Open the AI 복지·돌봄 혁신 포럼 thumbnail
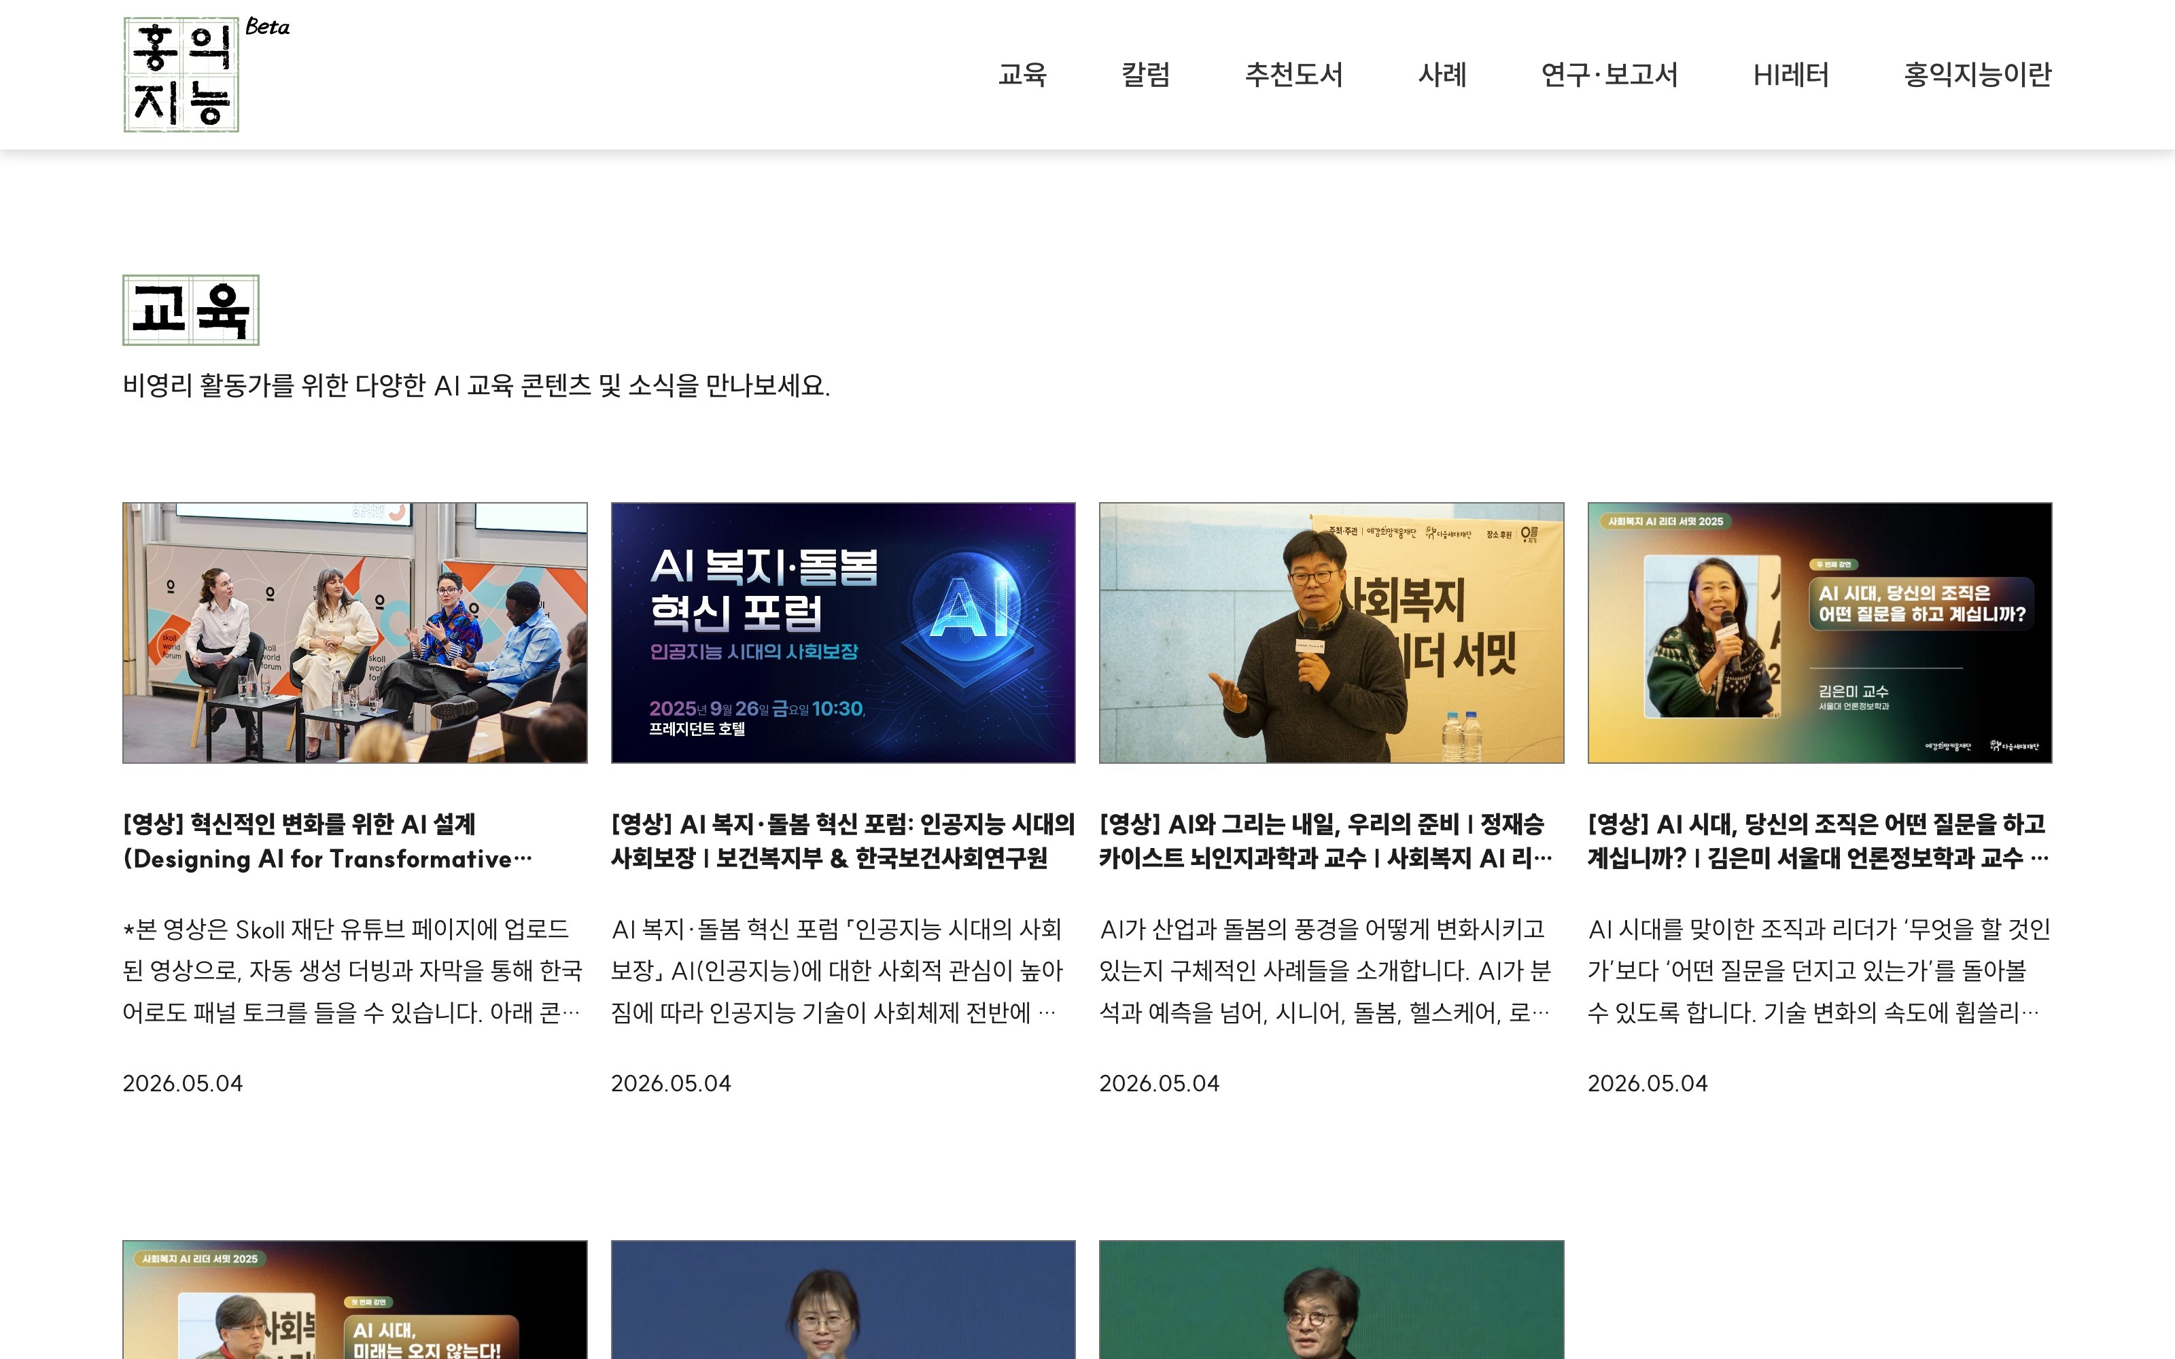 tap(843, 633)
